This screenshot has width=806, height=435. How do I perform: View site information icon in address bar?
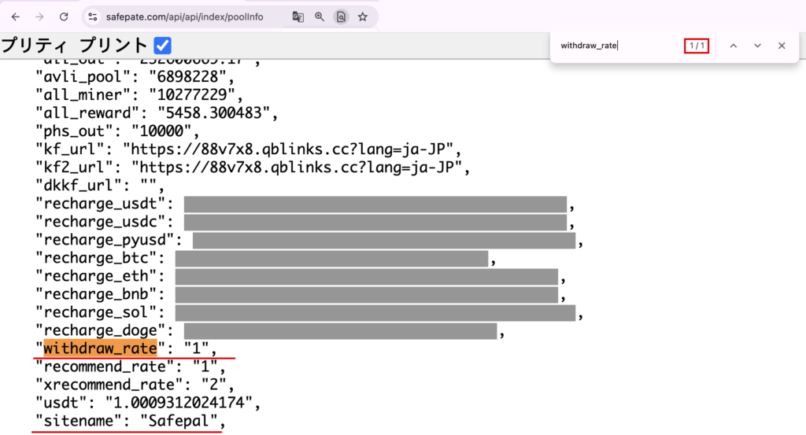pyautogui.click(x=93, y=17)
